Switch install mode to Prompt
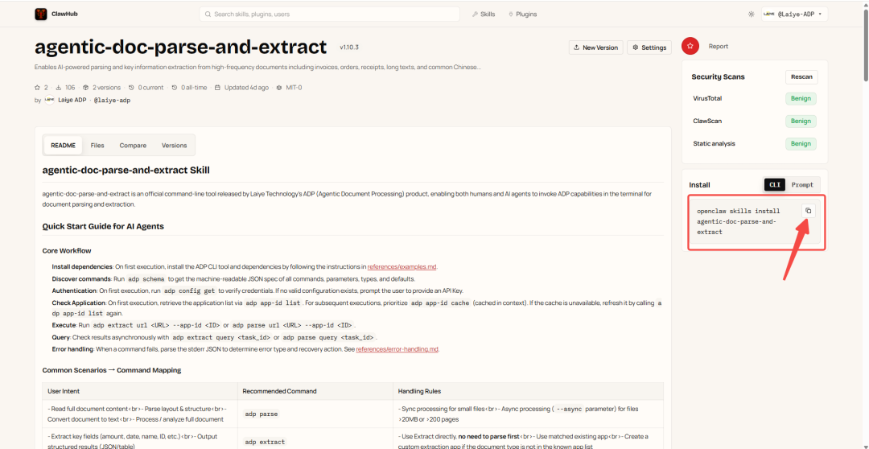 tap(802, 185)
